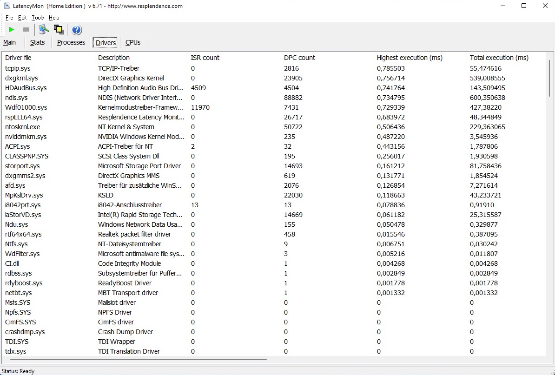This screenshot has height=375, width=555.
Task: Select the rspLLL64.sys row
Action: (x=274, y=117)
